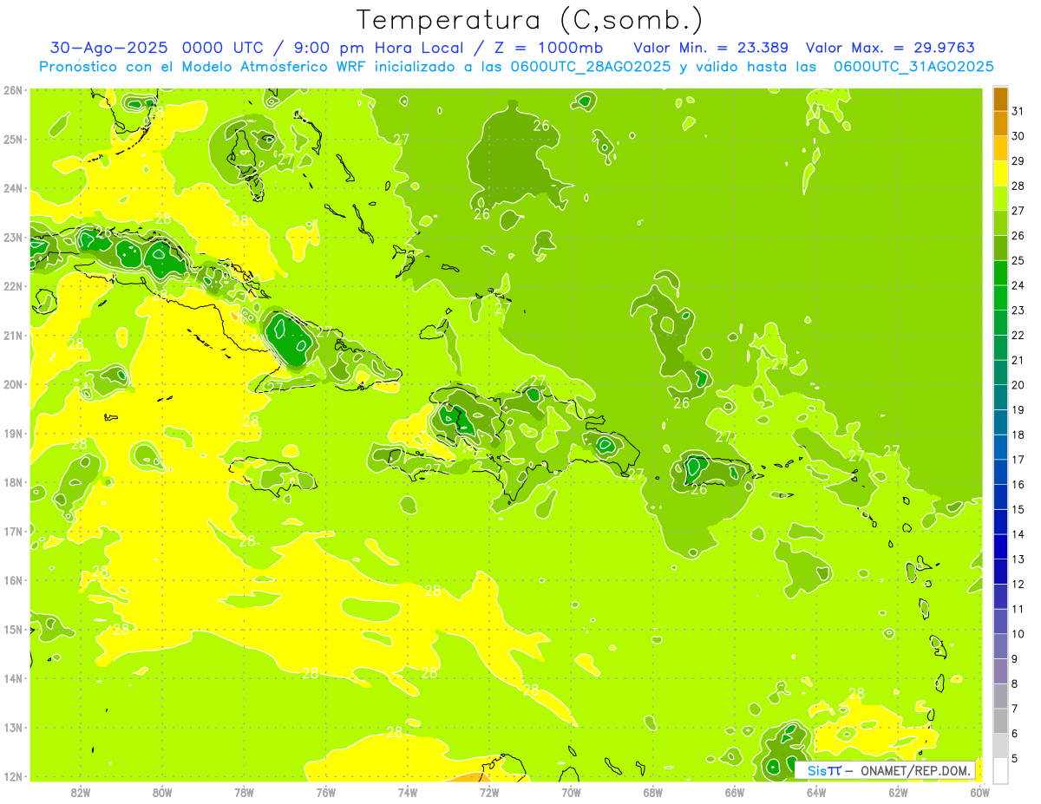Click the 26N latitude axis label
This screenshot has height=804, width=1041.
(12, 90)
